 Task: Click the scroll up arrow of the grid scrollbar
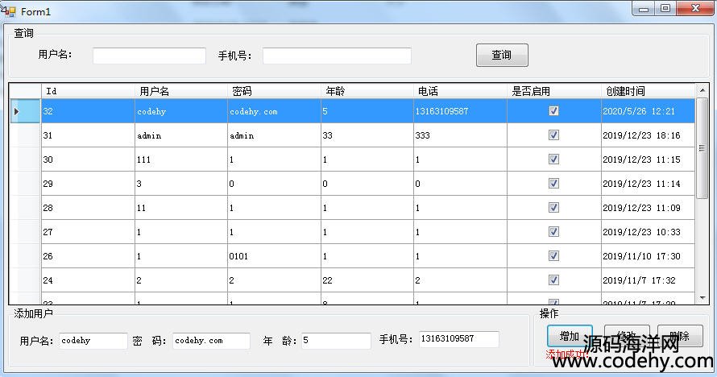(x=702, y=91)
